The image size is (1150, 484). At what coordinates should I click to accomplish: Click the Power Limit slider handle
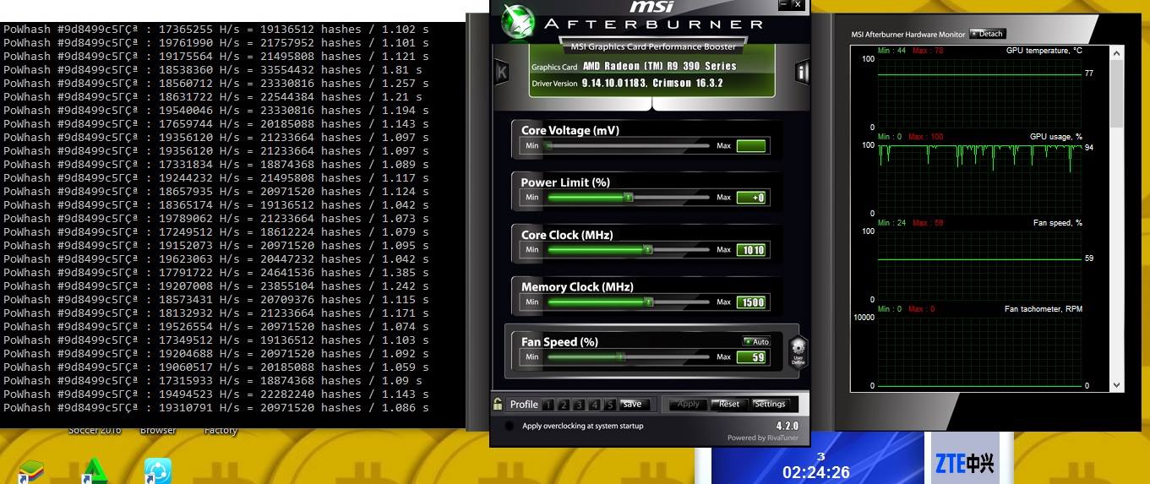point(628,198)
